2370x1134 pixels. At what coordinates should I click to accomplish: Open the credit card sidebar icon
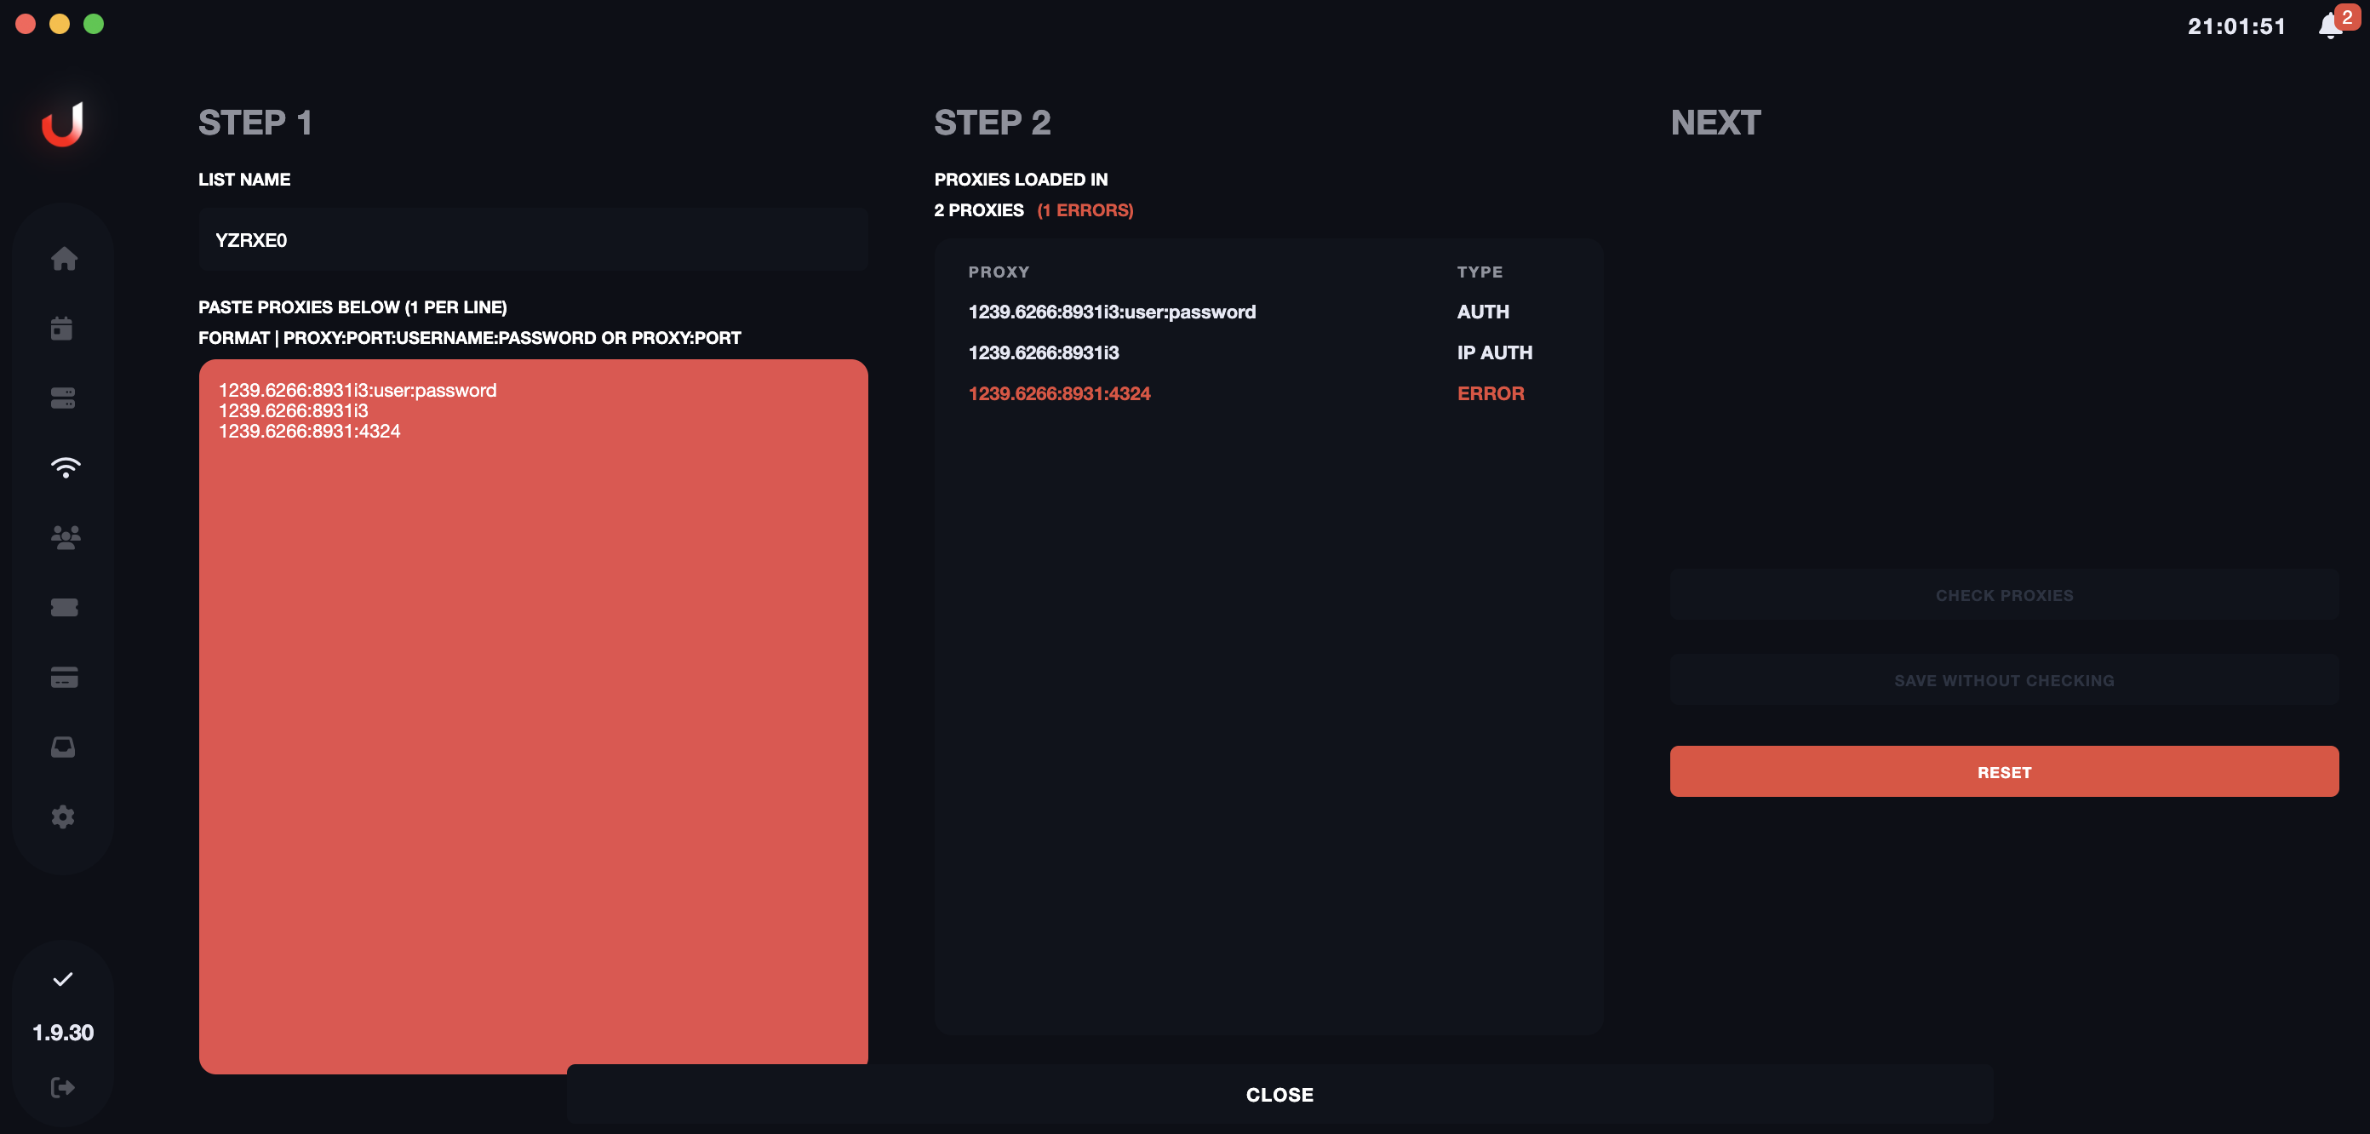click(64, 678)
